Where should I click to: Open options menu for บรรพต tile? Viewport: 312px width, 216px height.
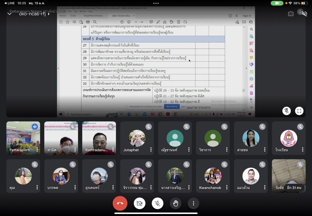click(75, 188)
